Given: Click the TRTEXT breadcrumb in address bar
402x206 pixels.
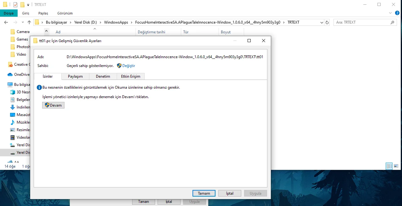Looking at the screenshot, I should [293, 22].
